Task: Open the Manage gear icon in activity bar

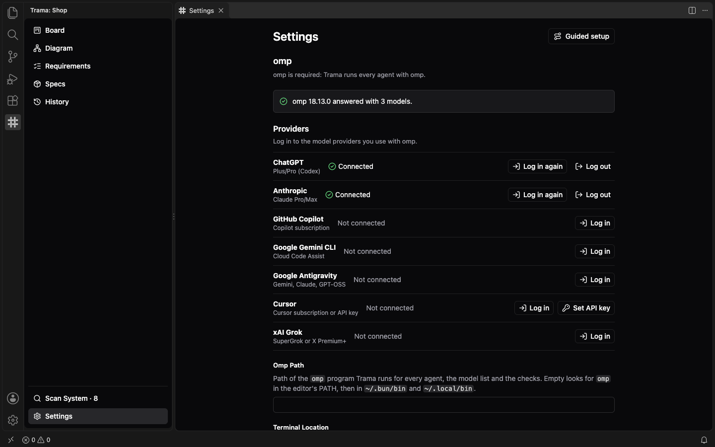Action: (x=13, y=420)
